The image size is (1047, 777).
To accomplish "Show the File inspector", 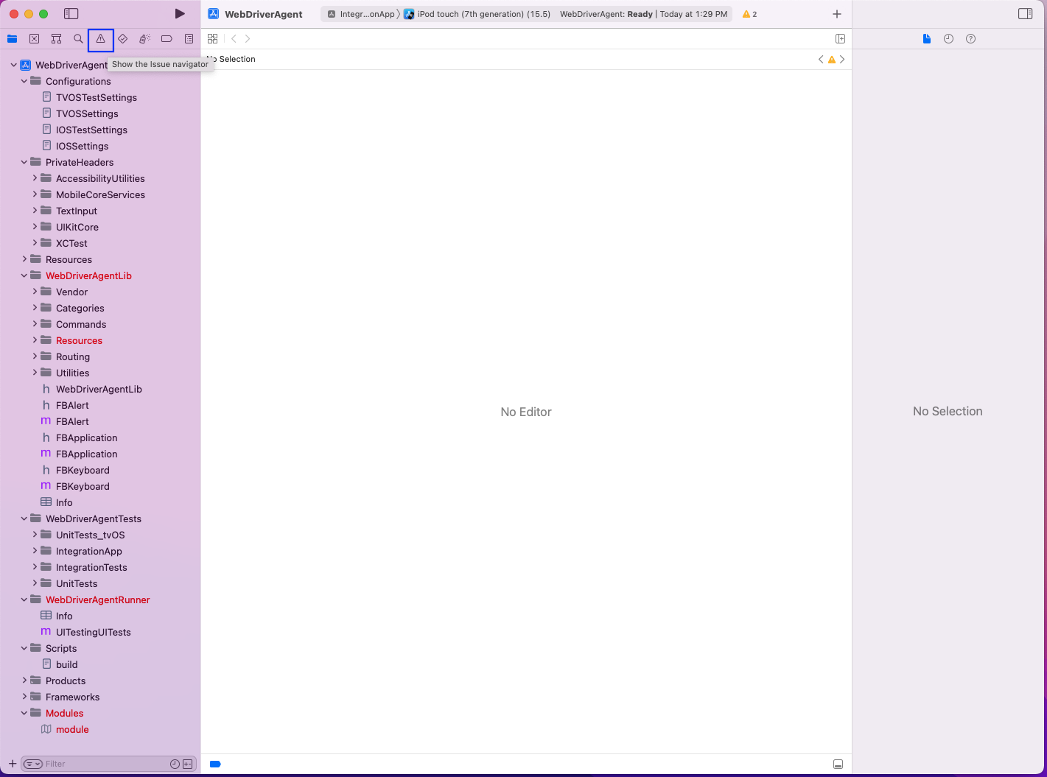I will 927,39.
